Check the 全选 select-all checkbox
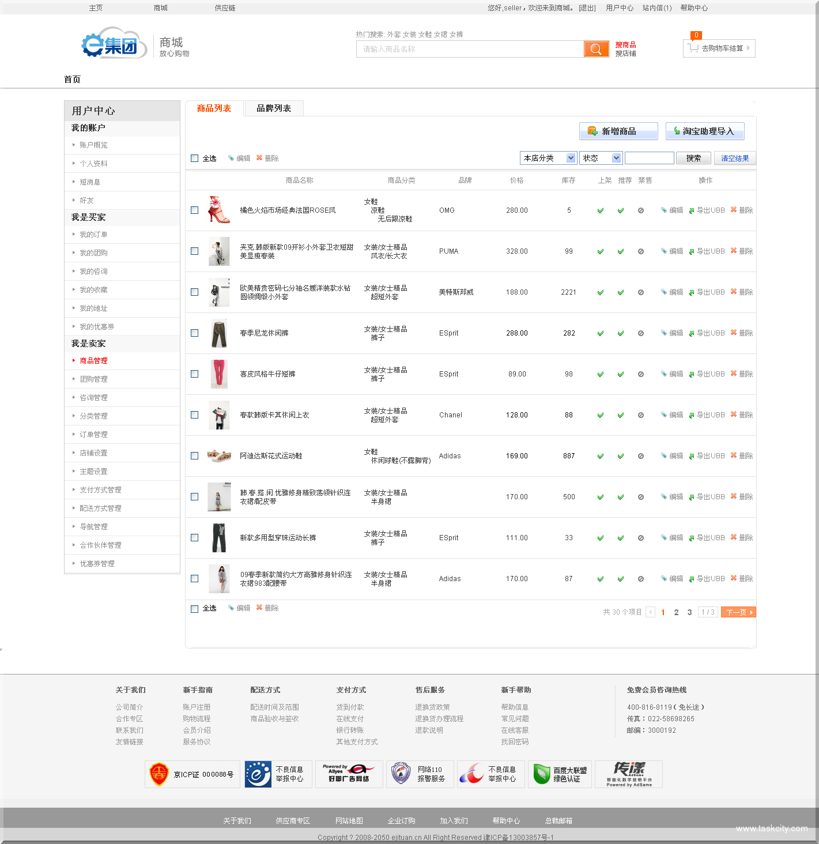Viewport: 819px width, 844px height. click(x=194, y=157)
